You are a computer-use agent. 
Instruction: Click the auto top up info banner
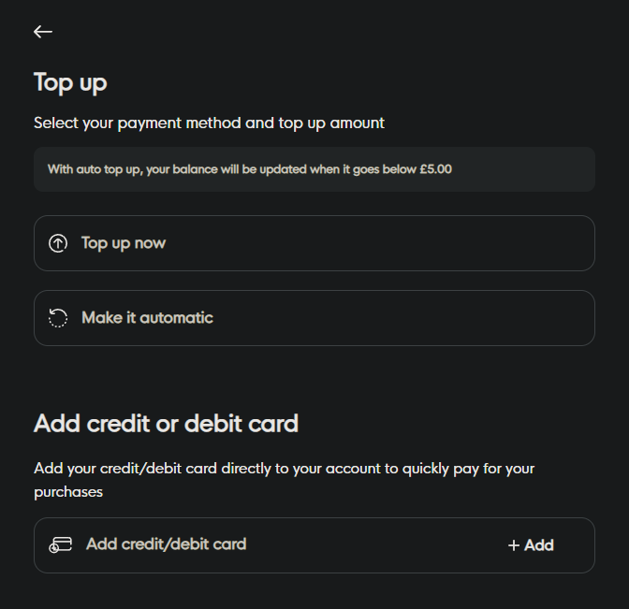coord(314,169)
